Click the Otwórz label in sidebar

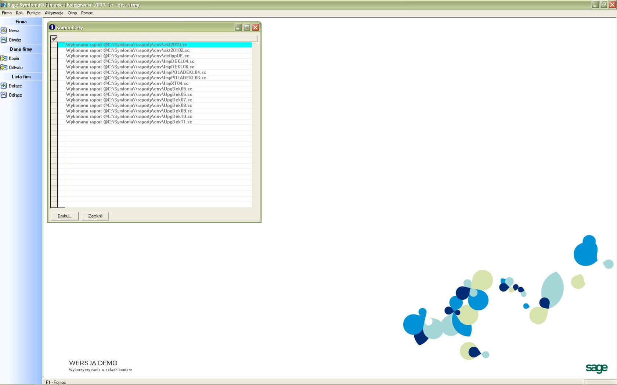click(x=15, y=40)
